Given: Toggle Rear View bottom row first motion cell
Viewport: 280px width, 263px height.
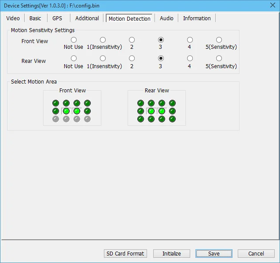Looking at the screenshot, I should (141, 119).
